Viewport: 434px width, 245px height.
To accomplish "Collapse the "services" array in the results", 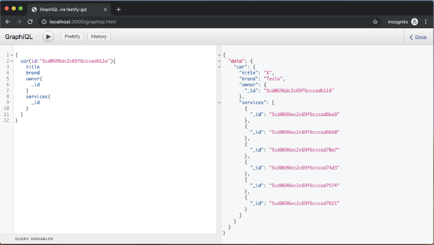I will point(219,102).
